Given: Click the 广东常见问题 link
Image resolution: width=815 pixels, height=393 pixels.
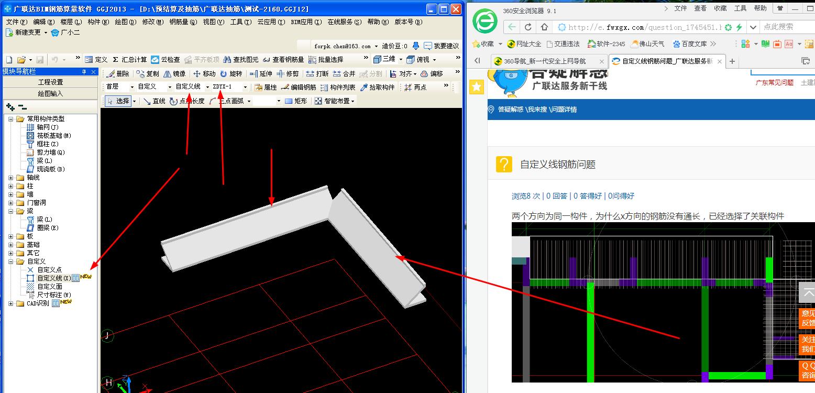Looking at the screenshot, I should [774, 83].
